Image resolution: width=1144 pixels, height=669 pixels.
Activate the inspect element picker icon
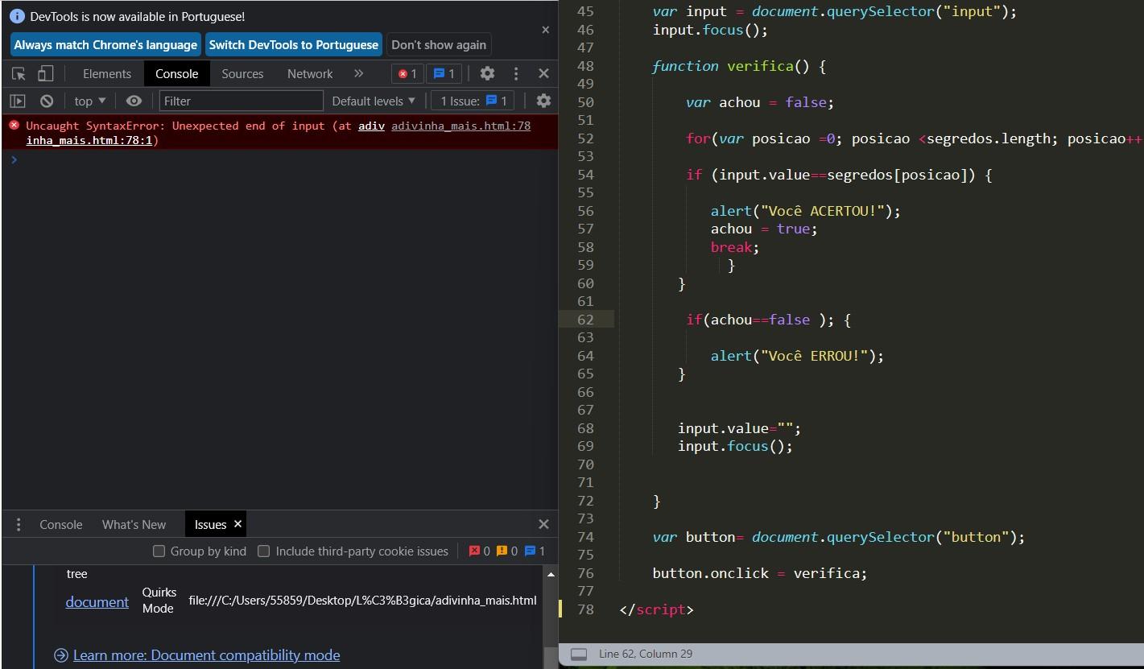pyautogui.click(x=19, y=74)
